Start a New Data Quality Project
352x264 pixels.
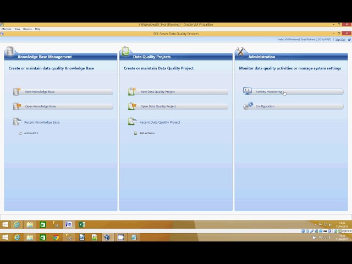click(178, 92)
